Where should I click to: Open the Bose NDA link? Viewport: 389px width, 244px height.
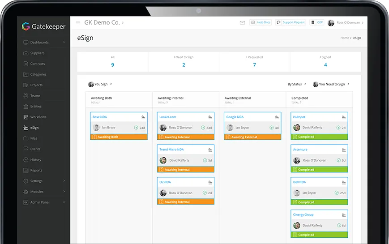[100, 117]
